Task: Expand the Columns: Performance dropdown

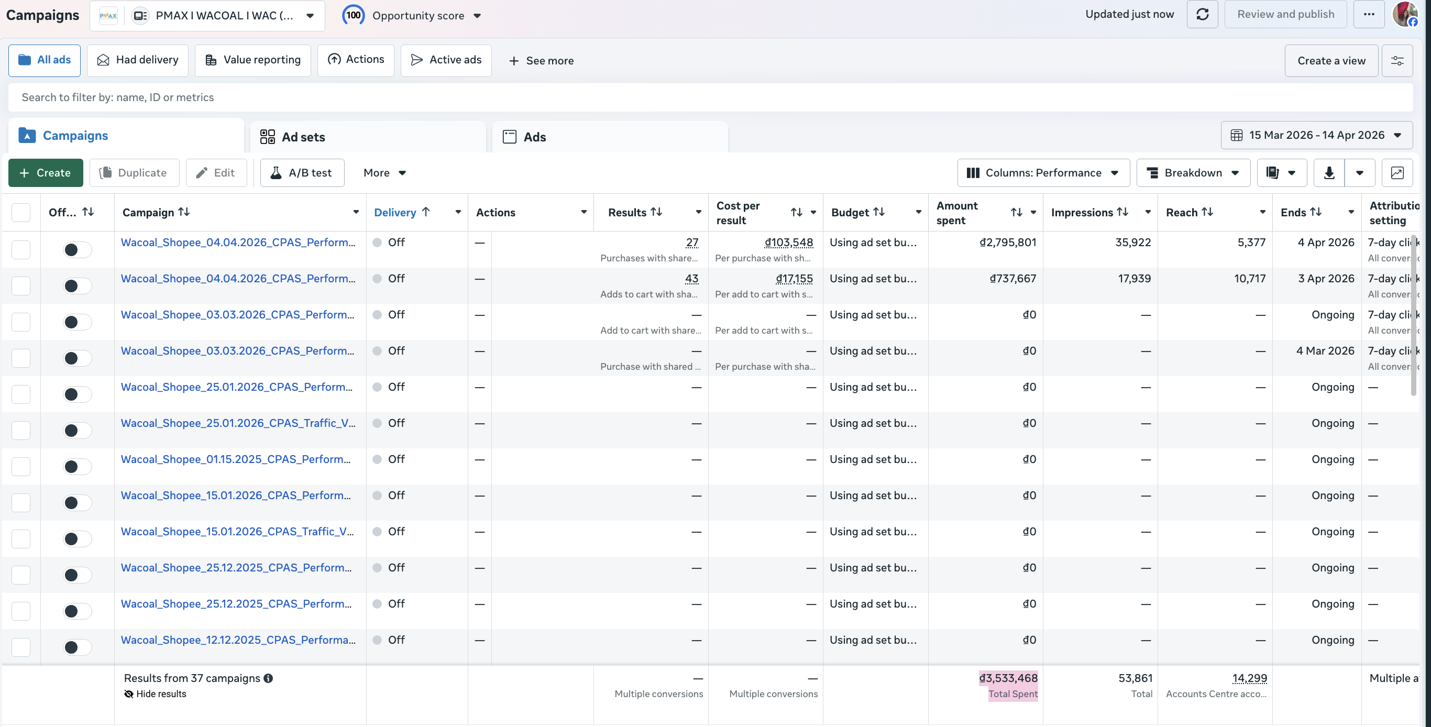Action: pos(1043,173)
